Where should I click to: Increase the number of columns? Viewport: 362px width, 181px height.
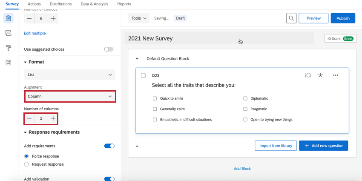53,119
